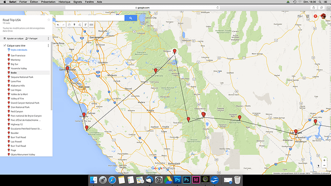The width and height of the screenshot is (331, 186).
Task: Select Sequoia National Park in sidebar
Action: 22,77
